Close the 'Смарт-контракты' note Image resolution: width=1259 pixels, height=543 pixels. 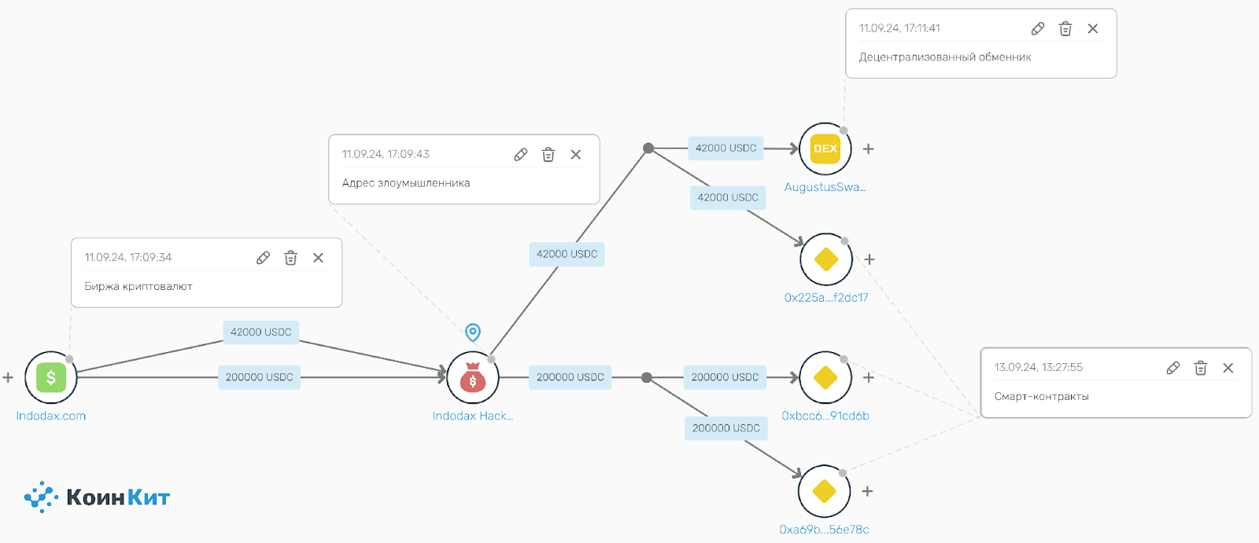click(x=1228, y=368)
